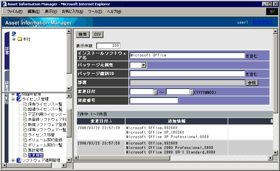Open 新規ソフトウェア登録 in the tree

47,124
